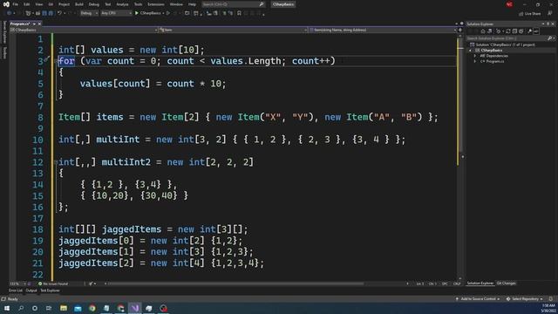Click the taskbar search magnifier
Screen dimensions: 558x314
(21, 308)
